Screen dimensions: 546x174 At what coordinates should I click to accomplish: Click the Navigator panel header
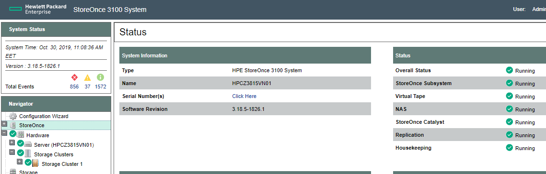[x=56, y=104]
